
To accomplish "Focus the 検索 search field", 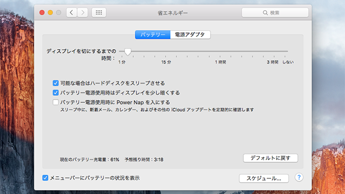I will [275, 12].
